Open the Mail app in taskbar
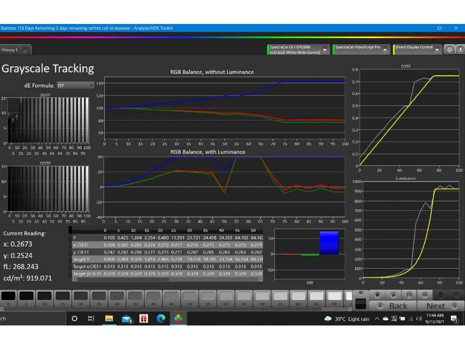The image size is (465, 349). (x=127, y=318)
